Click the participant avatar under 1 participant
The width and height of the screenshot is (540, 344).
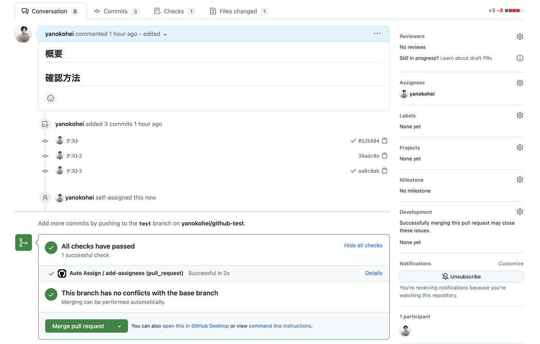405,331
